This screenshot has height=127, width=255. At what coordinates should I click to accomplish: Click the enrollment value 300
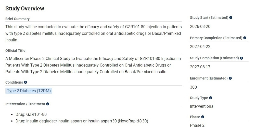[x=194, y=87]
